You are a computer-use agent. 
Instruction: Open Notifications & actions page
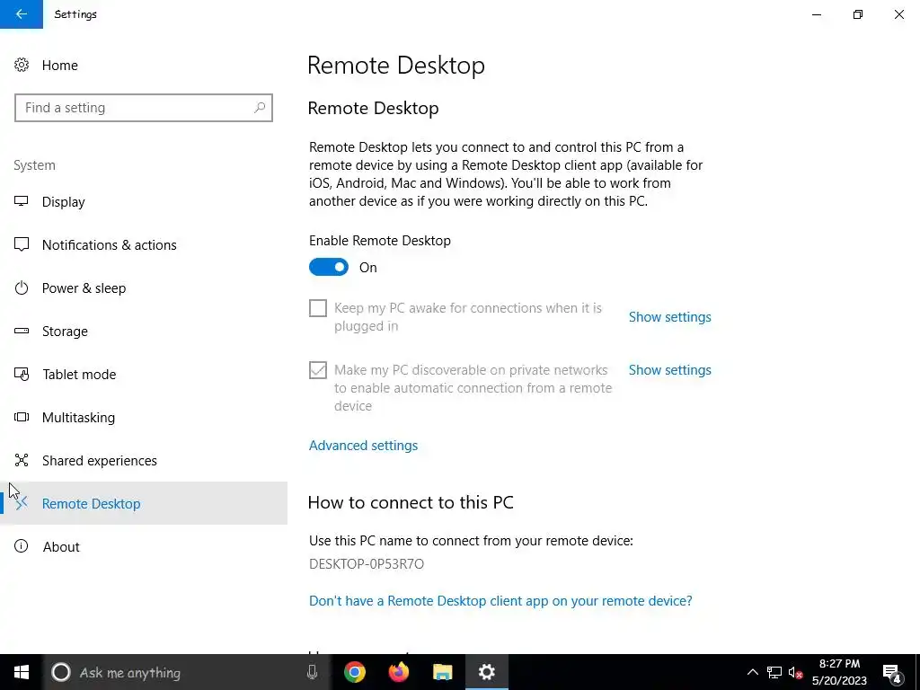[144, 244]
